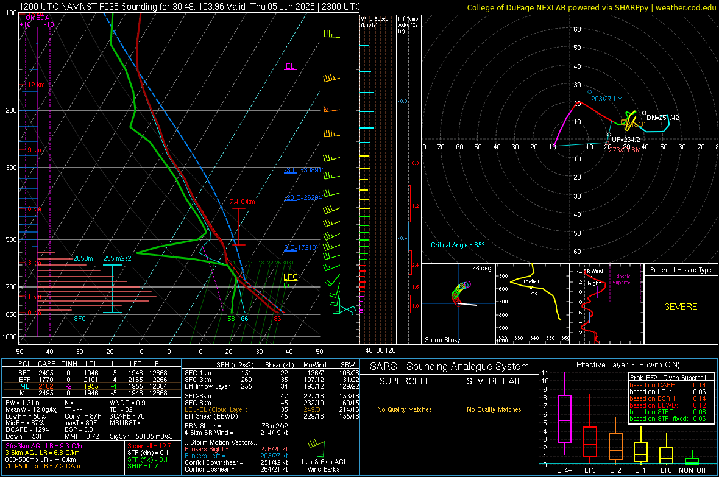Click the -20 C=26284' height label
Screen dimensions: 719x477
[x=303, y=197]
